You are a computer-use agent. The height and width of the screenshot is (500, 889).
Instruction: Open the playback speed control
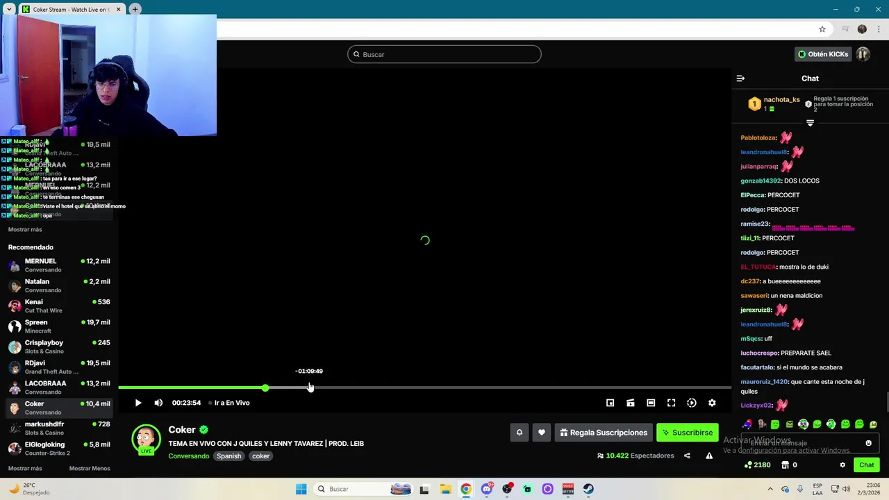point(692,403)
